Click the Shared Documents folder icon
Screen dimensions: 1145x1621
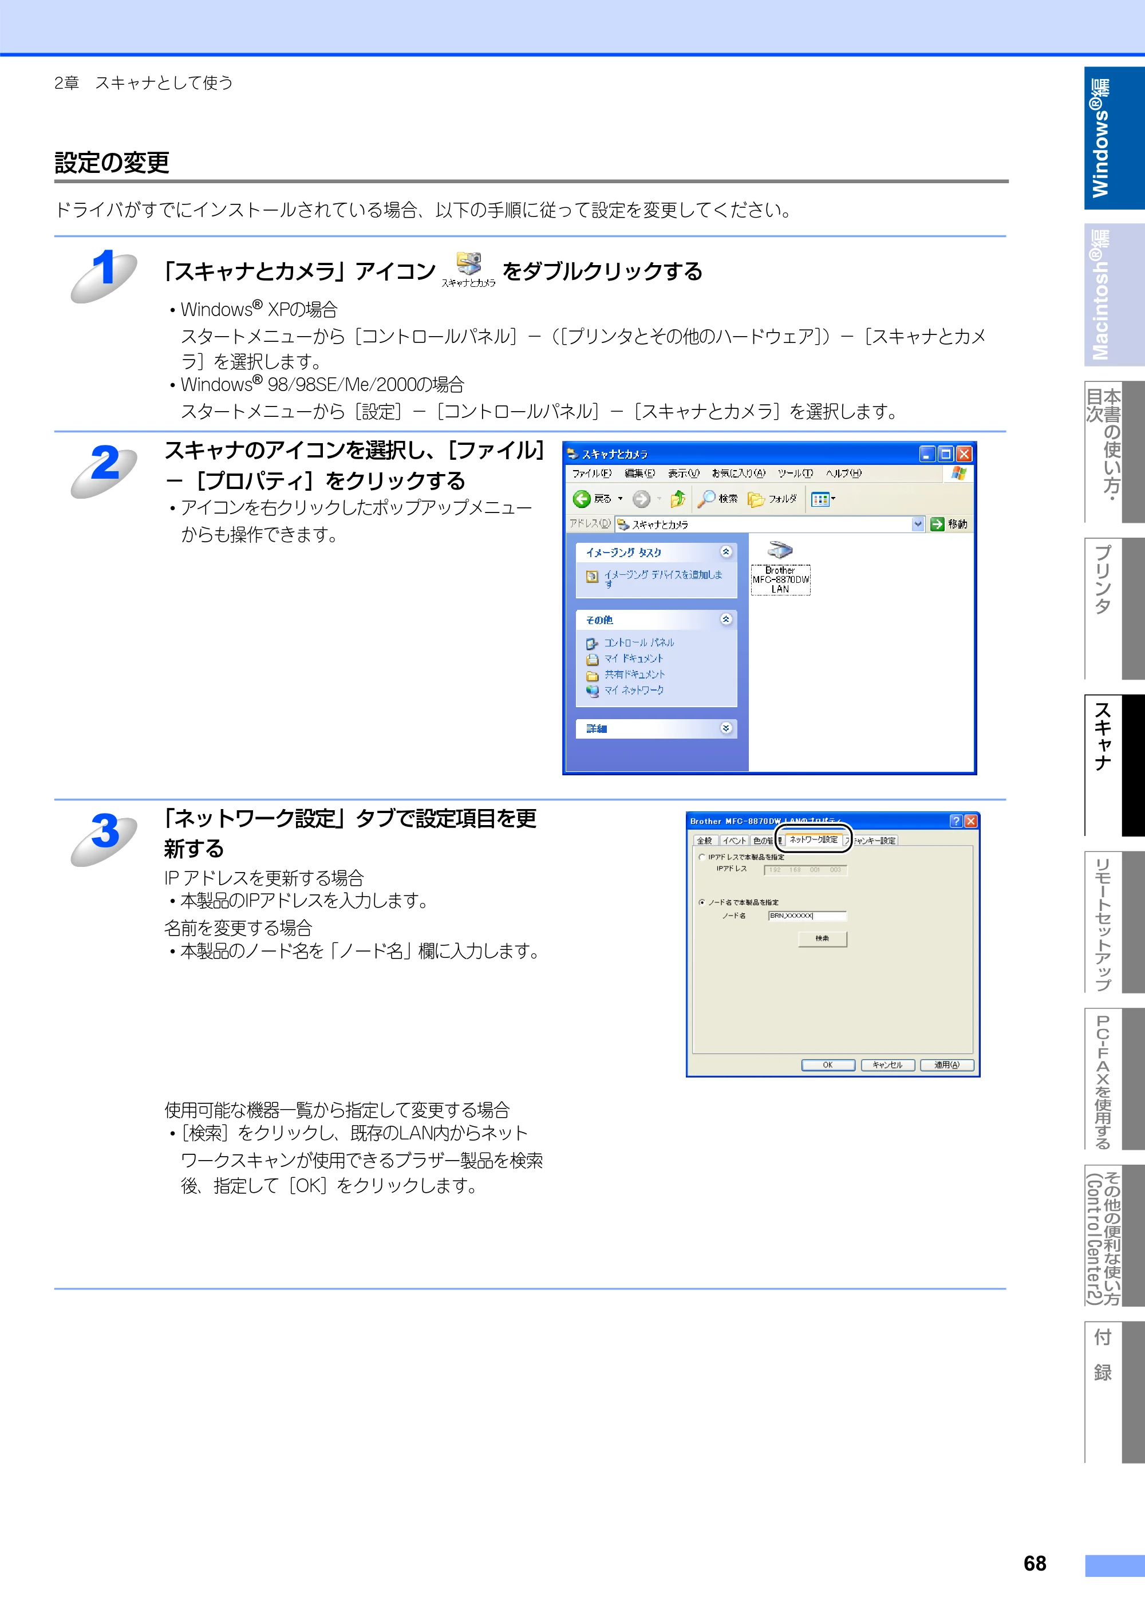[x=593, y=676]
